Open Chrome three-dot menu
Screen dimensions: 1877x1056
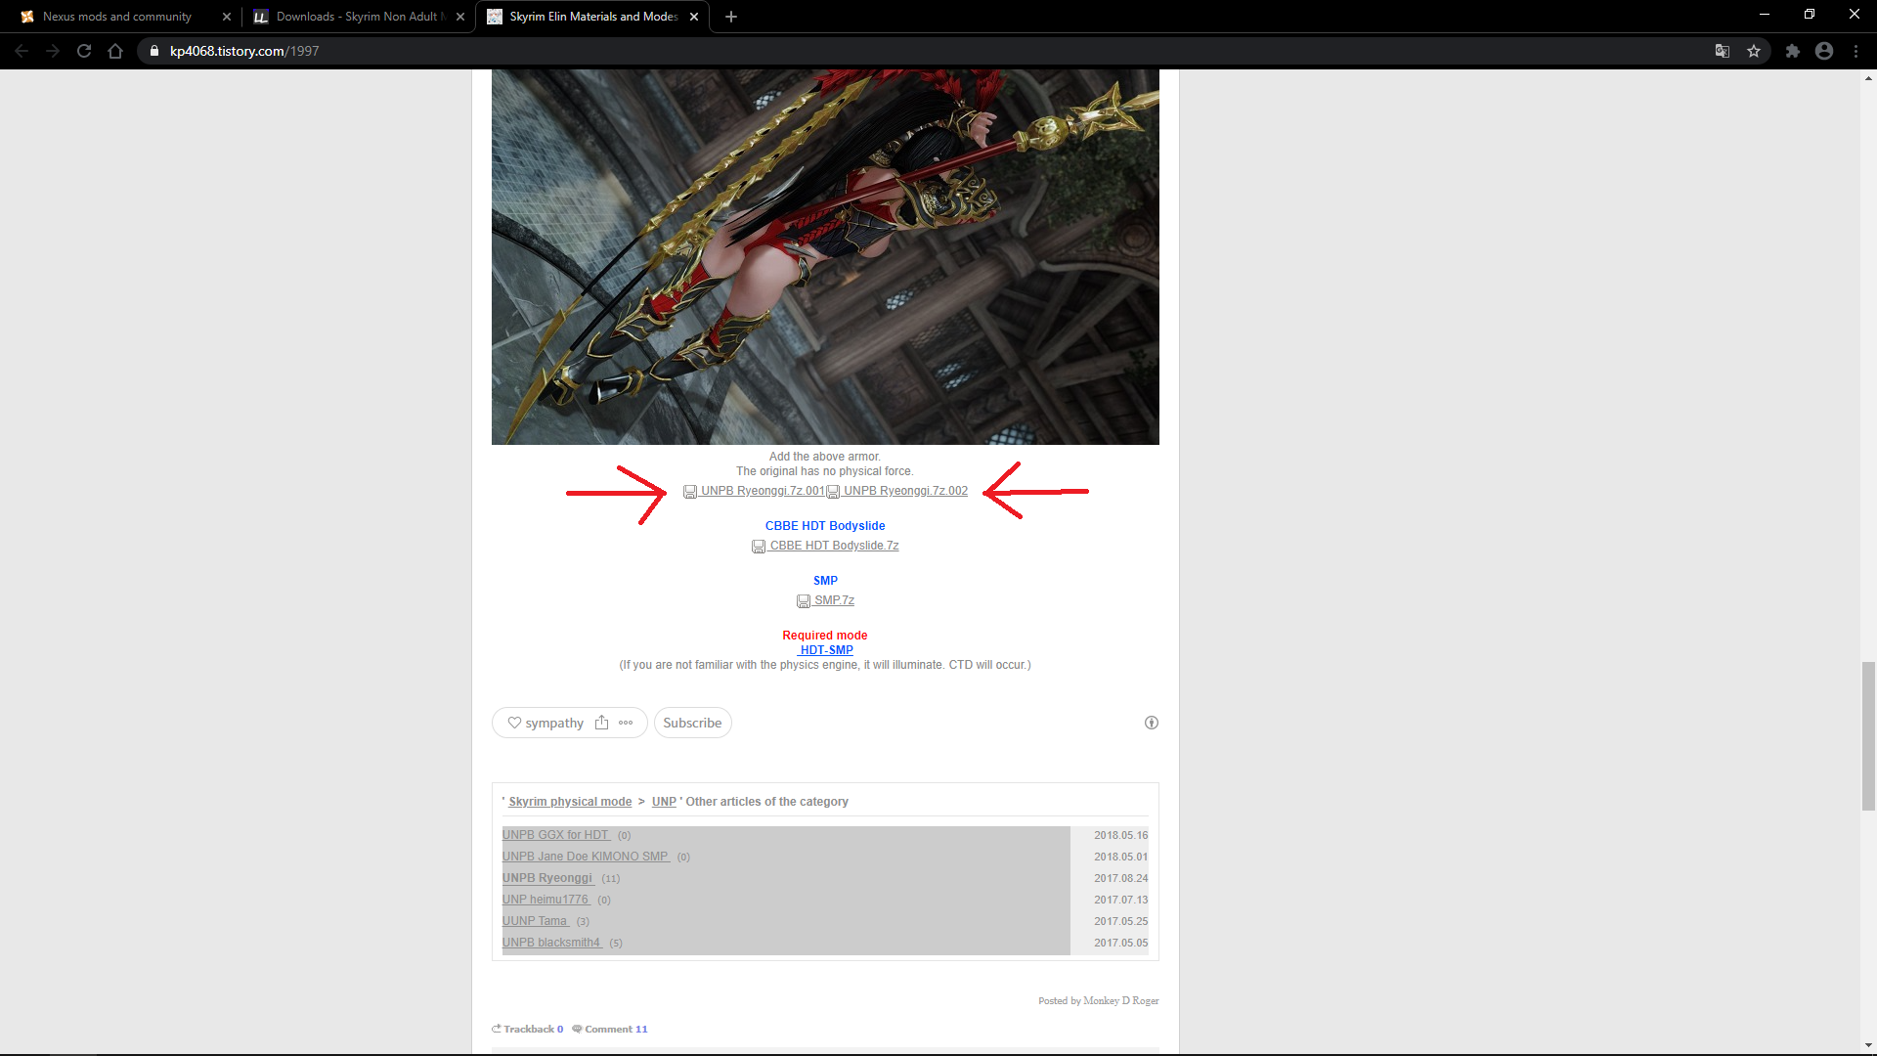click(x=1855, y=51)
